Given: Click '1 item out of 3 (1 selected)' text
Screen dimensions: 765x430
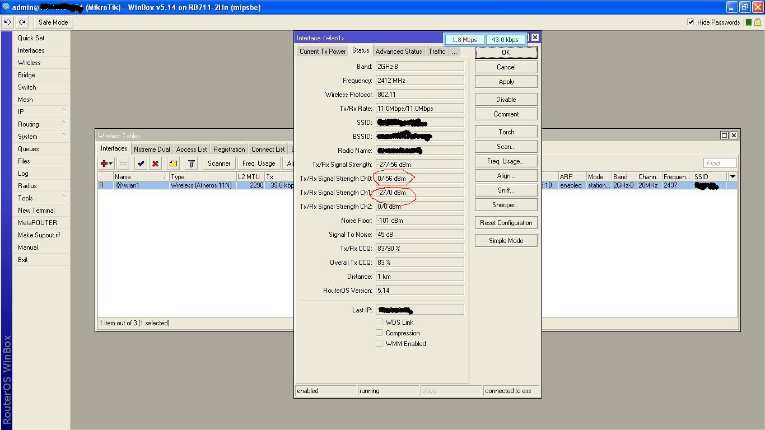Looking at the screenshot, I should (x=134, y=323).
